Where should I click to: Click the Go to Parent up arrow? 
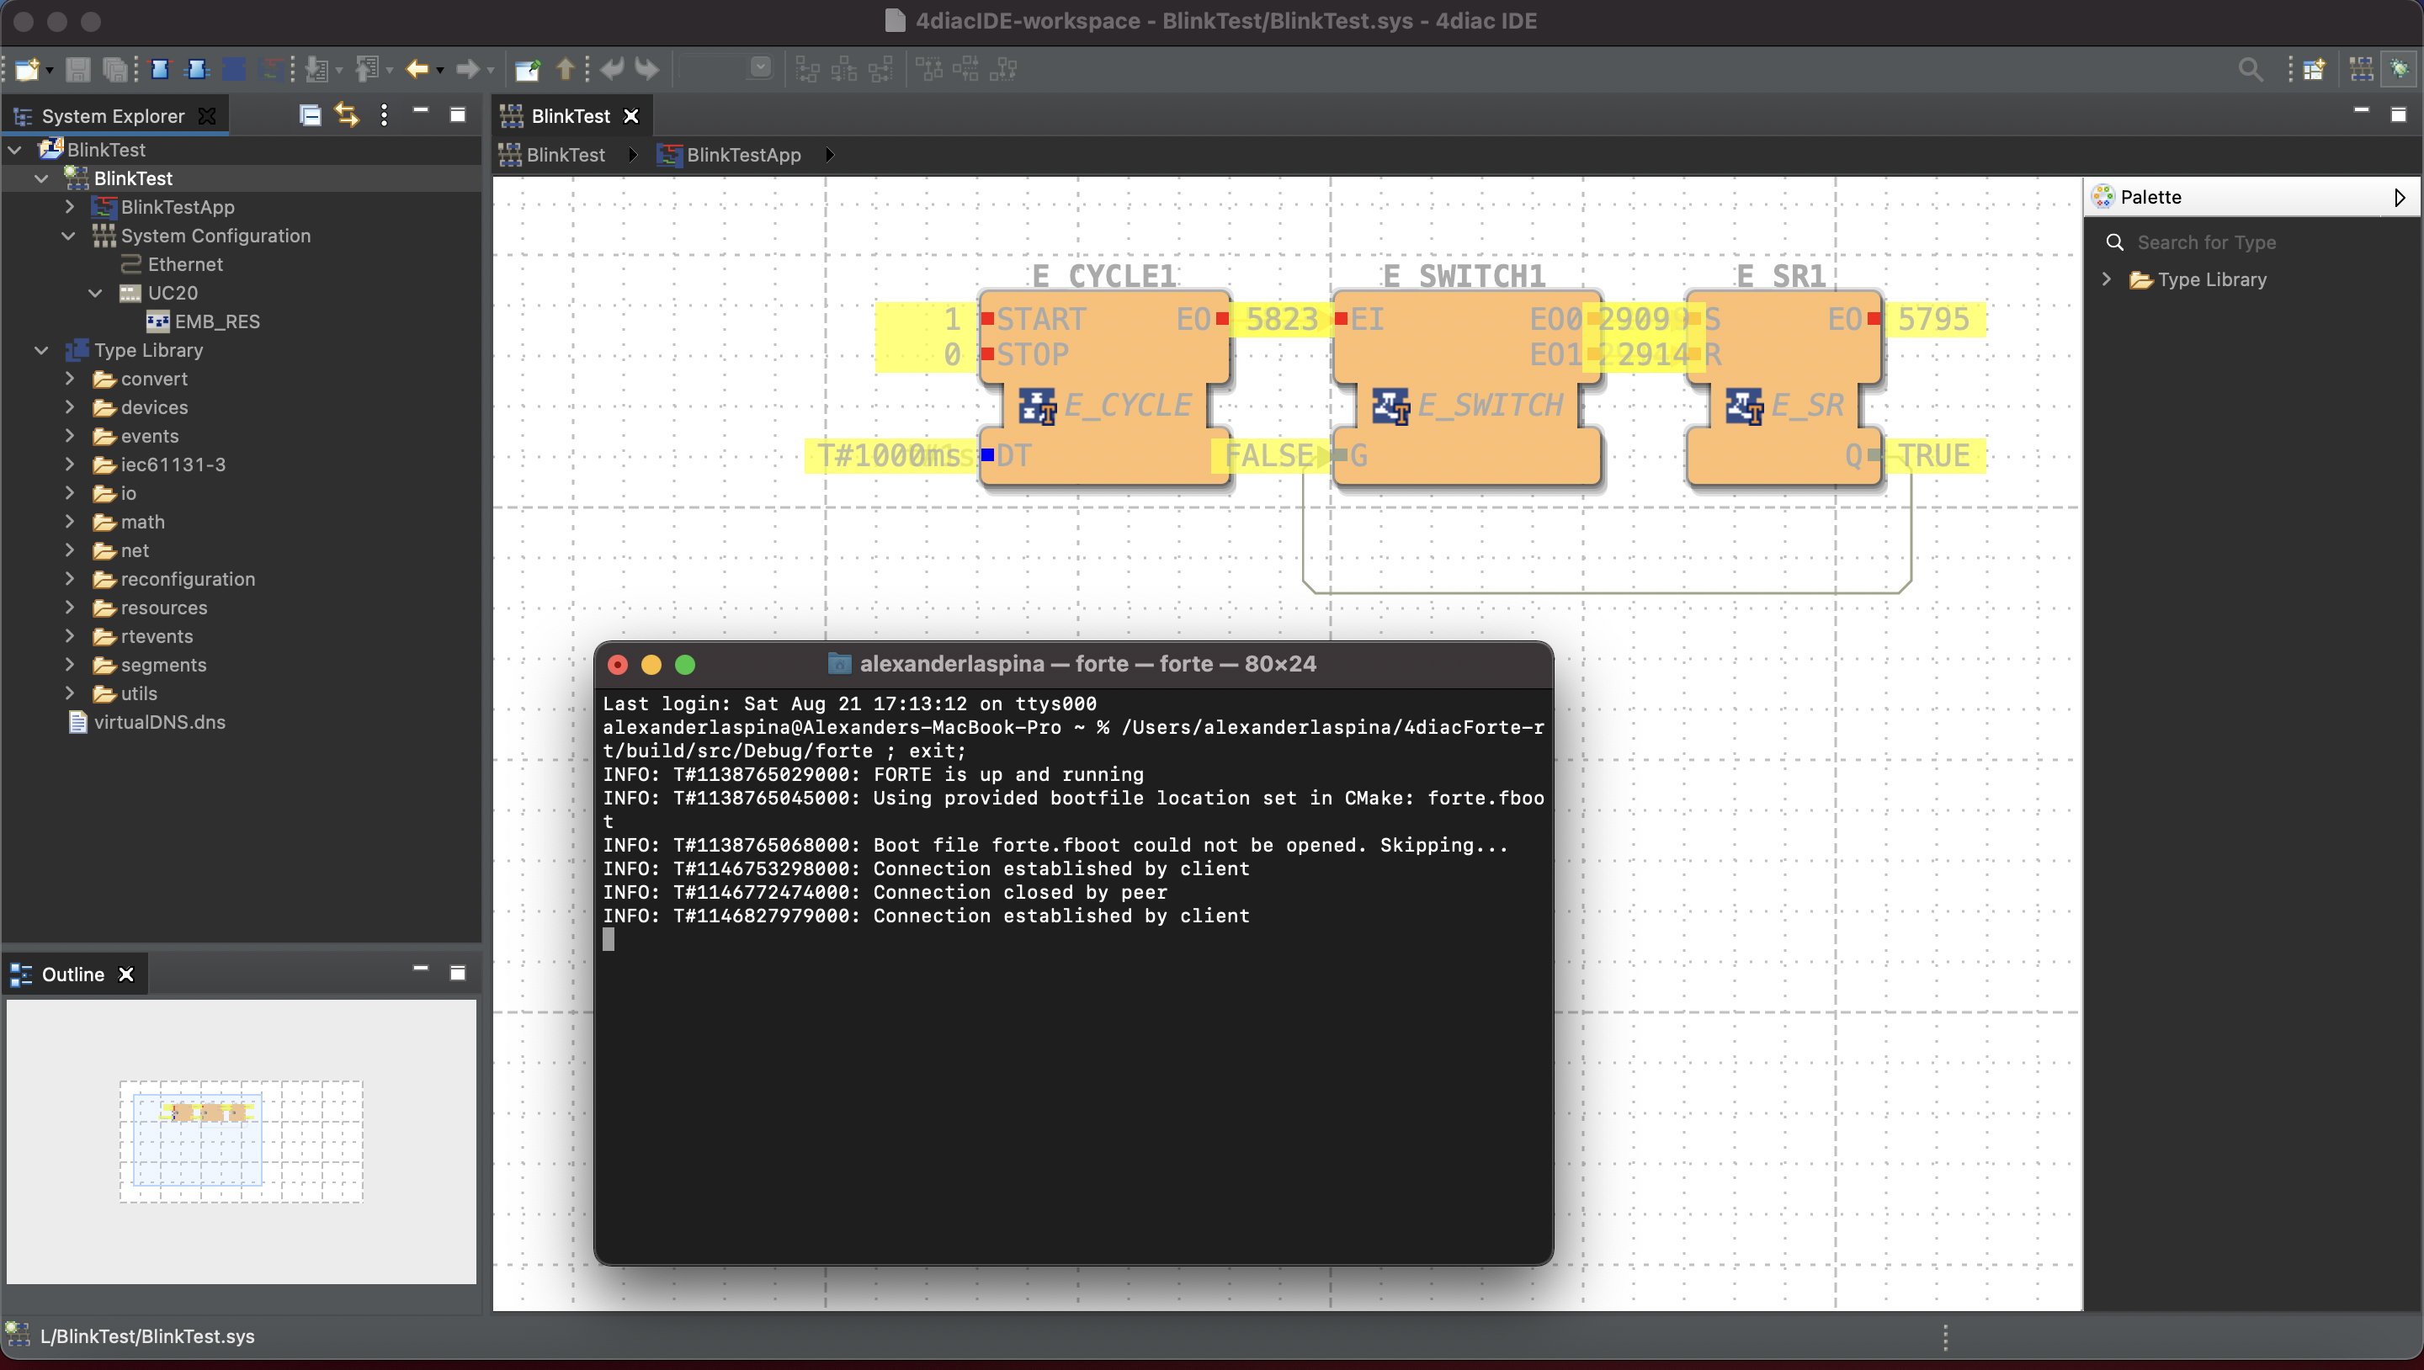[x=566, y=69]
